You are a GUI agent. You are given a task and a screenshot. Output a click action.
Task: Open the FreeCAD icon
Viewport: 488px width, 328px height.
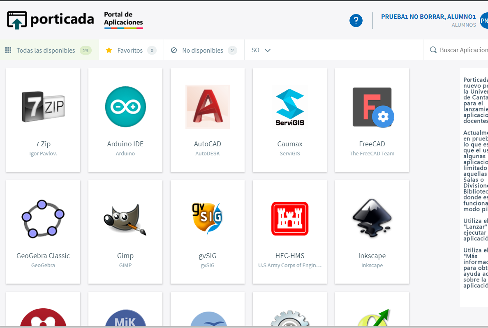tap(373, 107)
